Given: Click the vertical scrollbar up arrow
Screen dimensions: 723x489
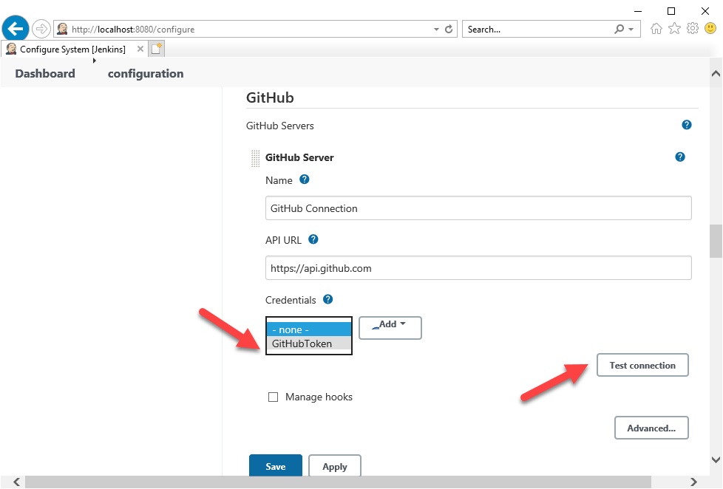Looking at the screenshot, I should coord(716,73).
